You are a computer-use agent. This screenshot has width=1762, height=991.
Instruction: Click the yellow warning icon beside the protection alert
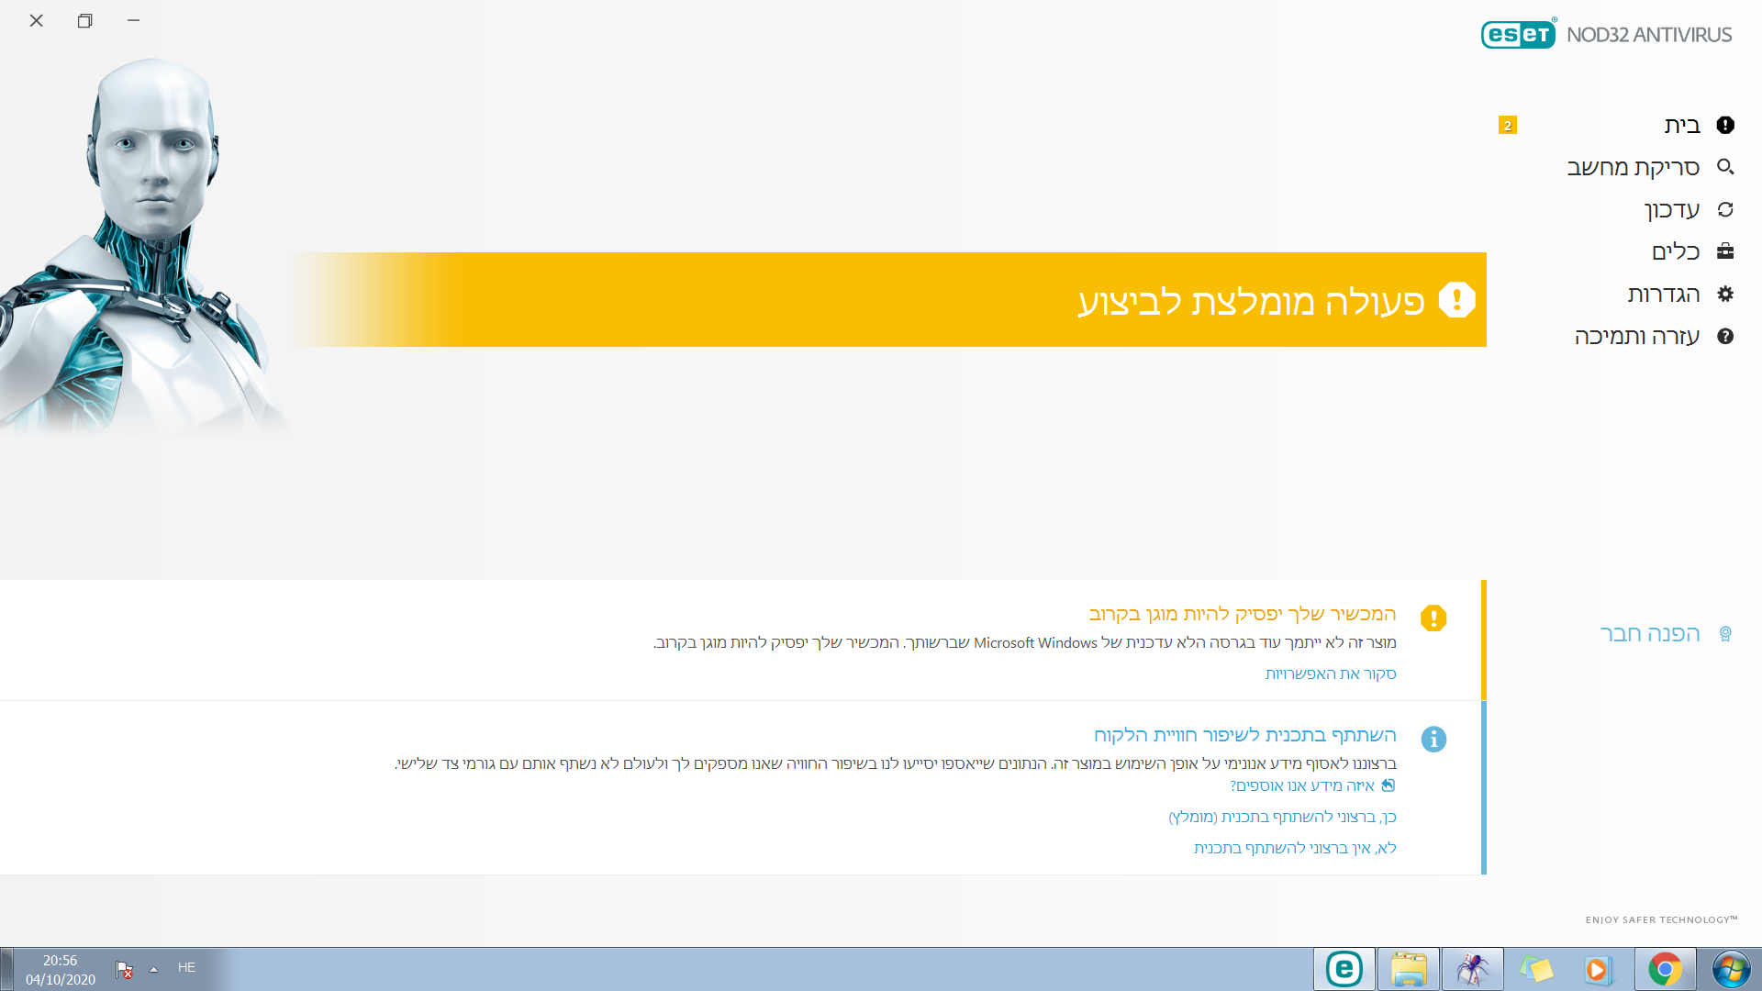pyautogui.click(x=1433, y=618)
